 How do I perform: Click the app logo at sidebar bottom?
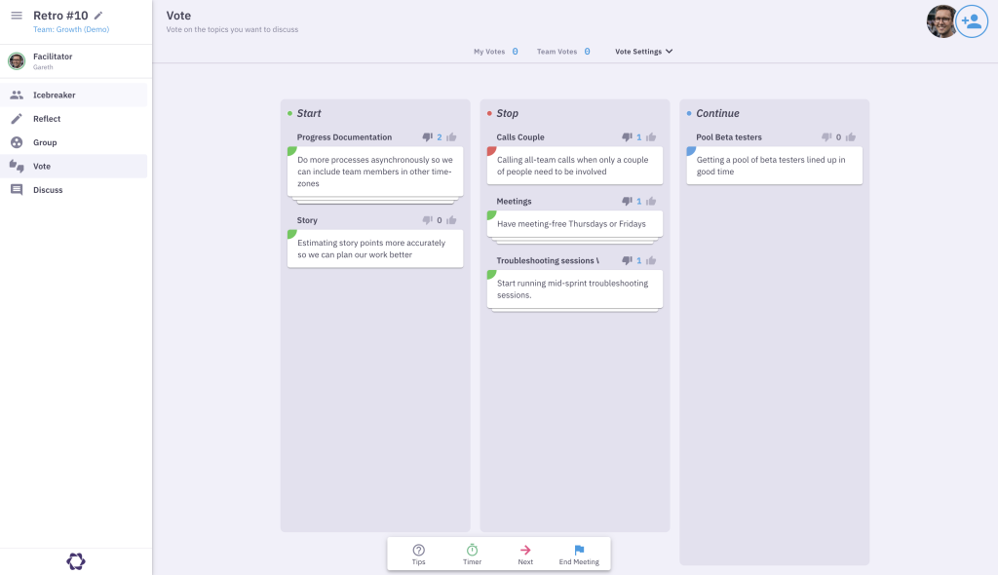pyautogui.click(x=75, y=561)
